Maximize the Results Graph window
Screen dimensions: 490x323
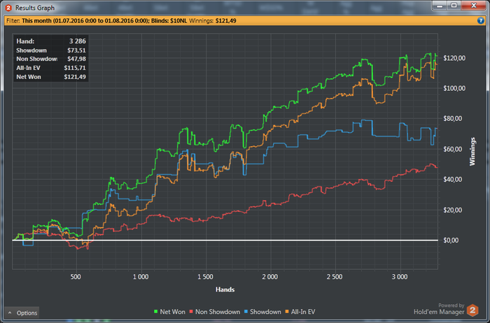pyautogui.click(x=454, y=6)
